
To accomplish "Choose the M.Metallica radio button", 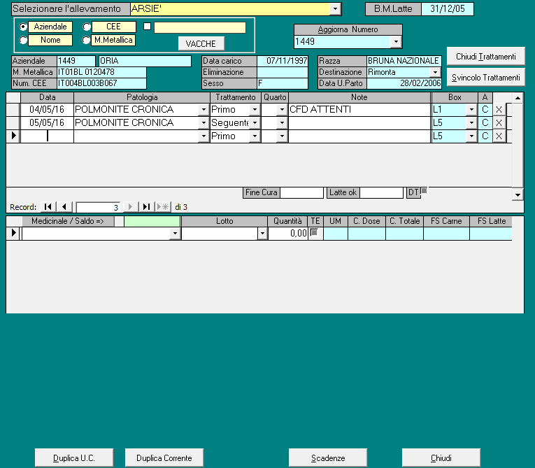I will (87, 41).
